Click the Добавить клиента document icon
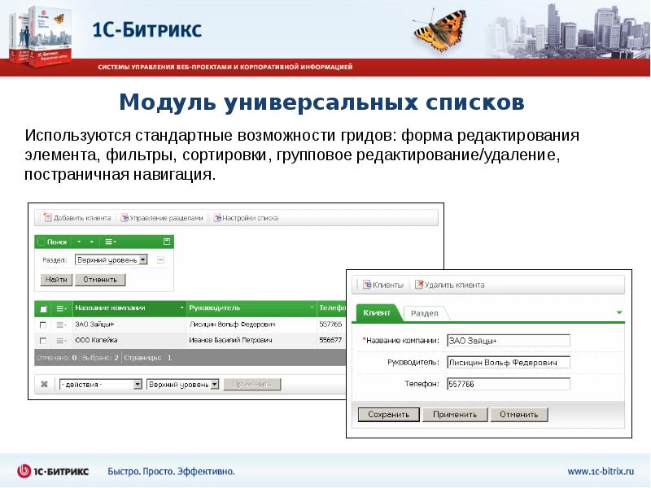Screen dimensions: 651x488 (47, 217)
